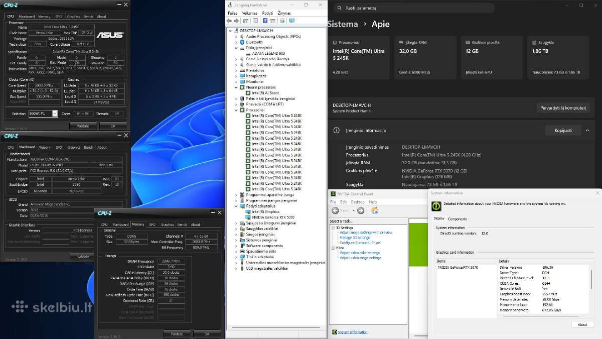
Task: Expand USB magistralės valdikliai node
Action: (236, 268)
